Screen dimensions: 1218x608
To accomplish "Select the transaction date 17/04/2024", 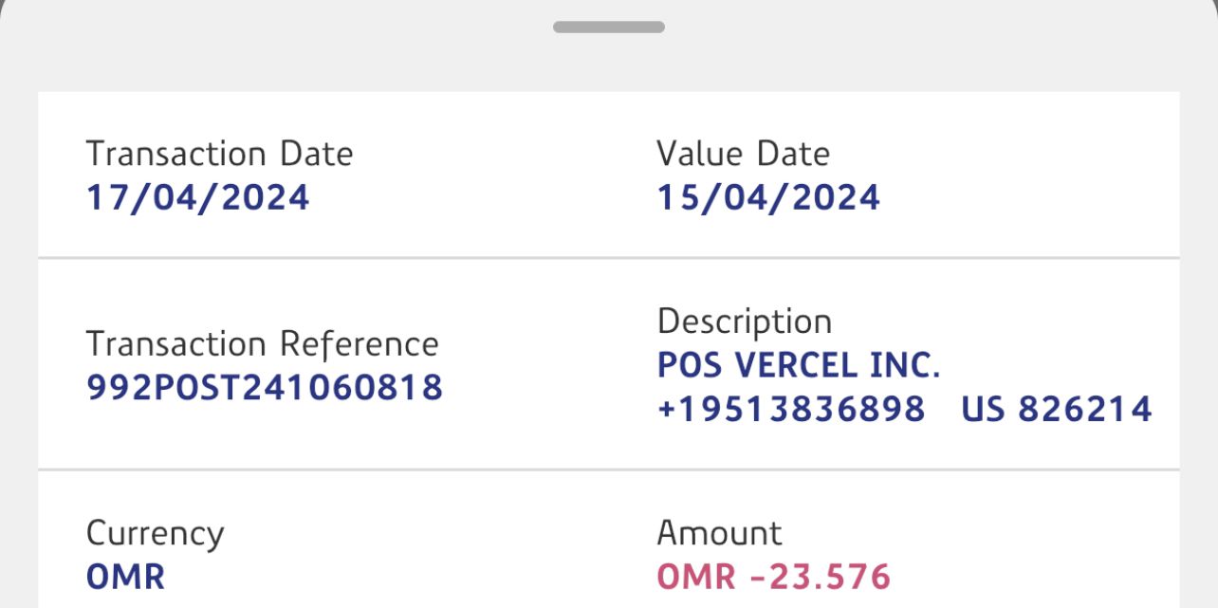I will (x=197, y=198).
